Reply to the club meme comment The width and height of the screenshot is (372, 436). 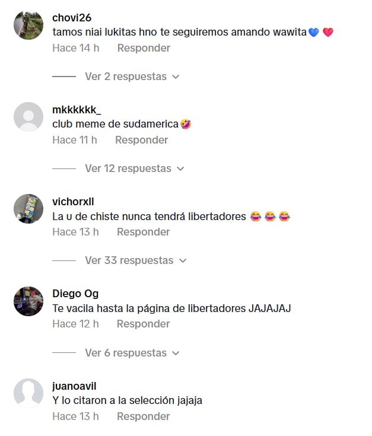[x=142, y=140]
